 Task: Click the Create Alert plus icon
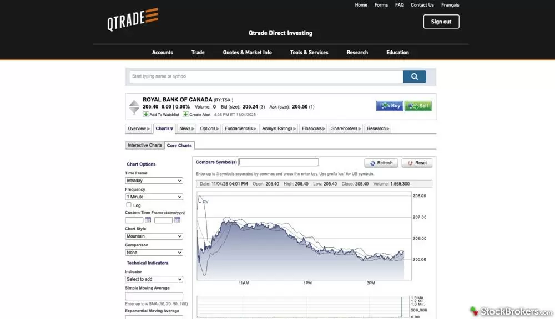pyautogui.click(x=186, y=114)
